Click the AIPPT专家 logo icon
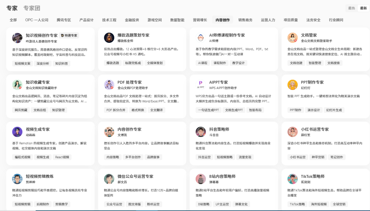370x211 pixels. (x=200, y=85)
